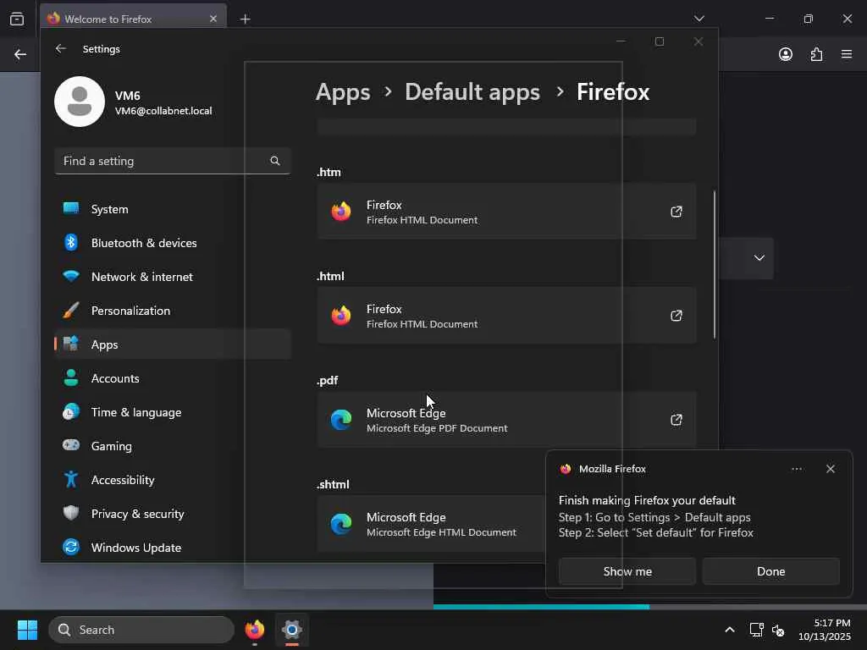Open Firefox list all tabs chevron
The height and width of the screenshot is (650, 867).
(699, 19)
